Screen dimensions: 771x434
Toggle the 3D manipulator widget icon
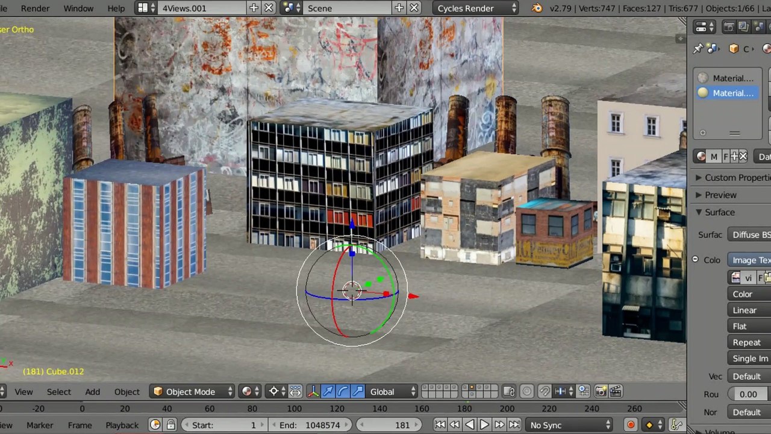[313, 392]
